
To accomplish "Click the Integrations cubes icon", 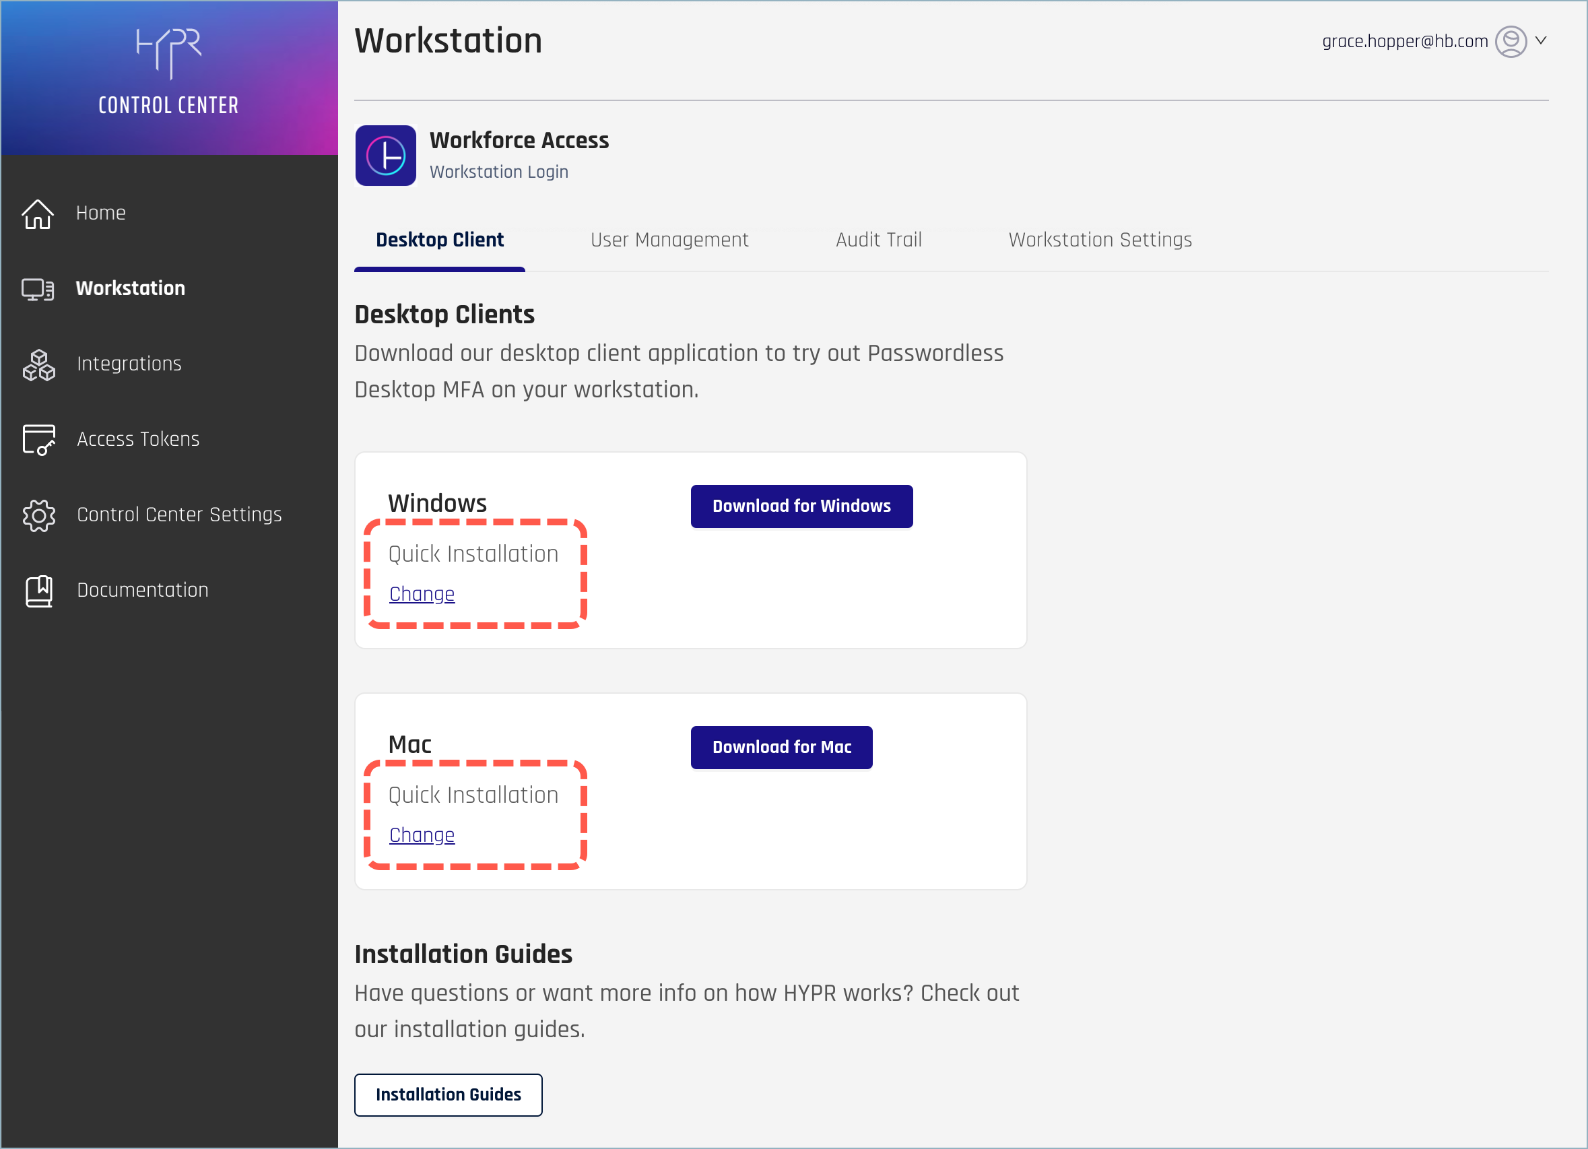I will (38, 365).
